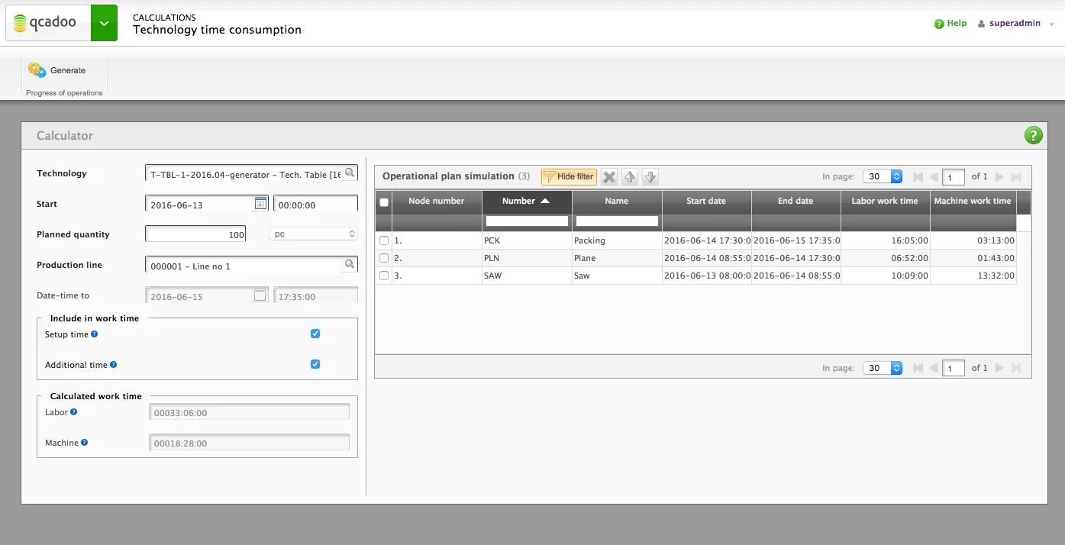Toggle the Setup time checkbox
Viewport: 1065px width, 545px height.
click(x=315, y=334)
